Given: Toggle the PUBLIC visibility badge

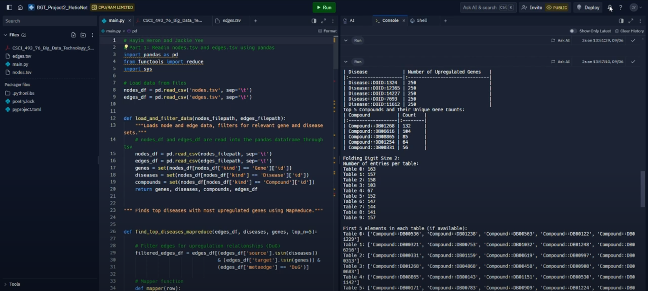Looking at the screenshot, I should (x=556, y=7).
